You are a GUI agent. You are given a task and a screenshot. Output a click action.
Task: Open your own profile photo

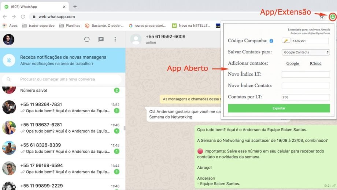[x=8, y=39]
